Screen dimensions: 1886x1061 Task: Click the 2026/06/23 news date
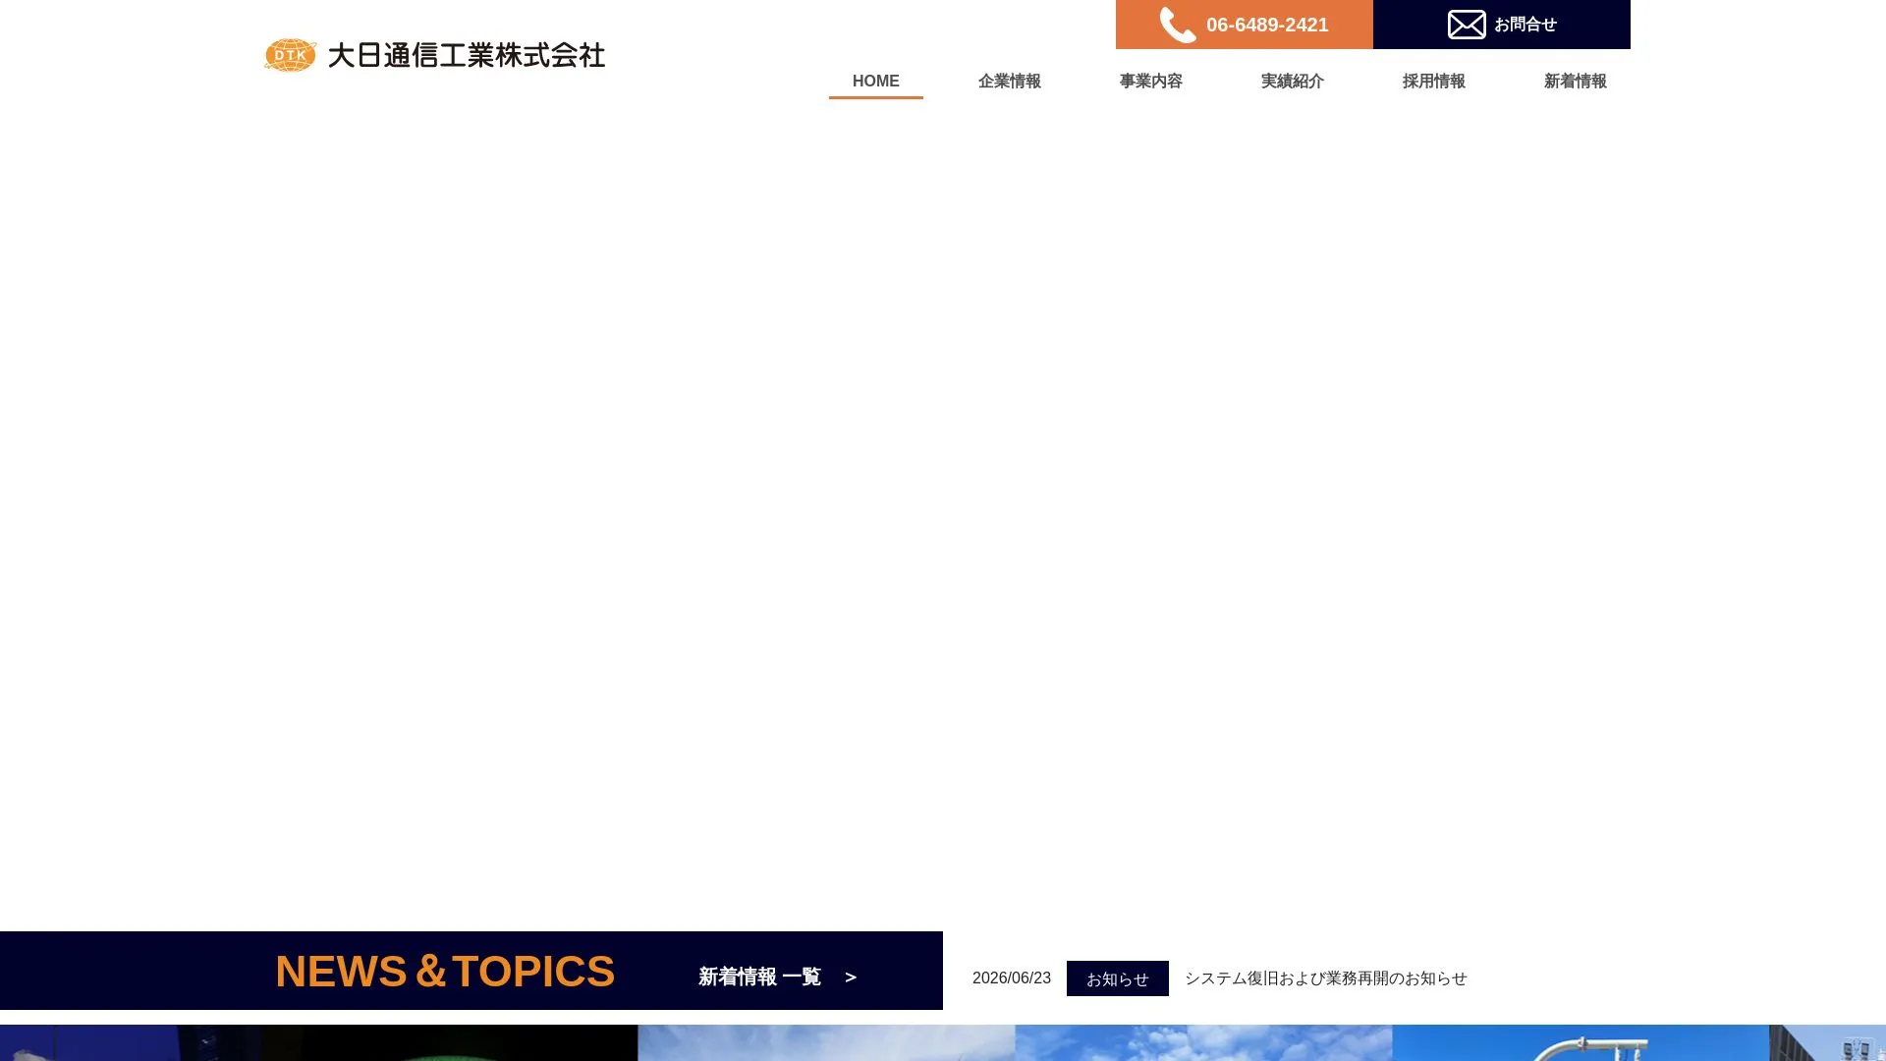pos(1012,978)
